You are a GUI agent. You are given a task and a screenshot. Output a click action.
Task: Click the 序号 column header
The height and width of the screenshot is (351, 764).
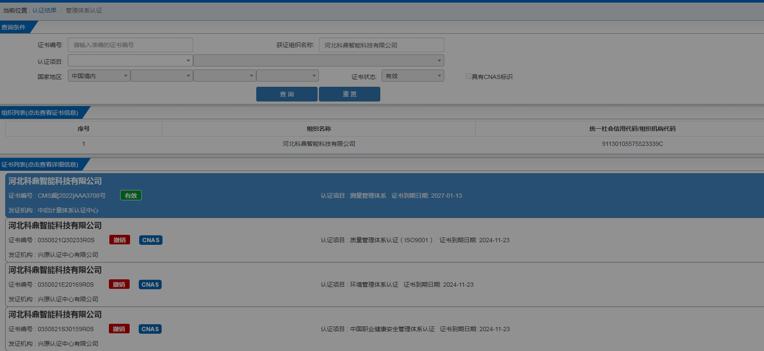coord(83,129)
